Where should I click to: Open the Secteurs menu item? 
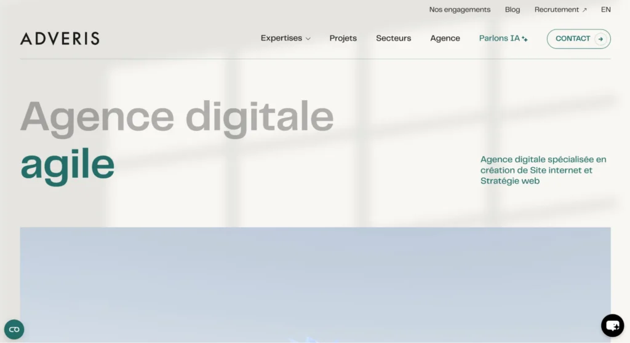click(393, 38)
